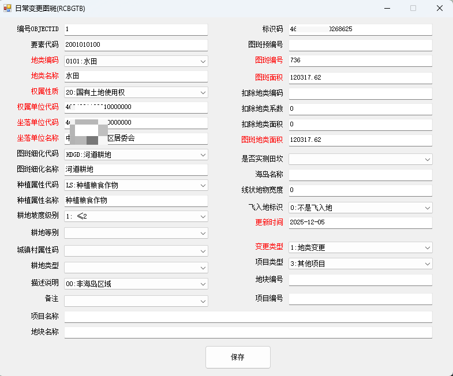
Task: Click the 坐落单位名称 input field
Action: 136,138
